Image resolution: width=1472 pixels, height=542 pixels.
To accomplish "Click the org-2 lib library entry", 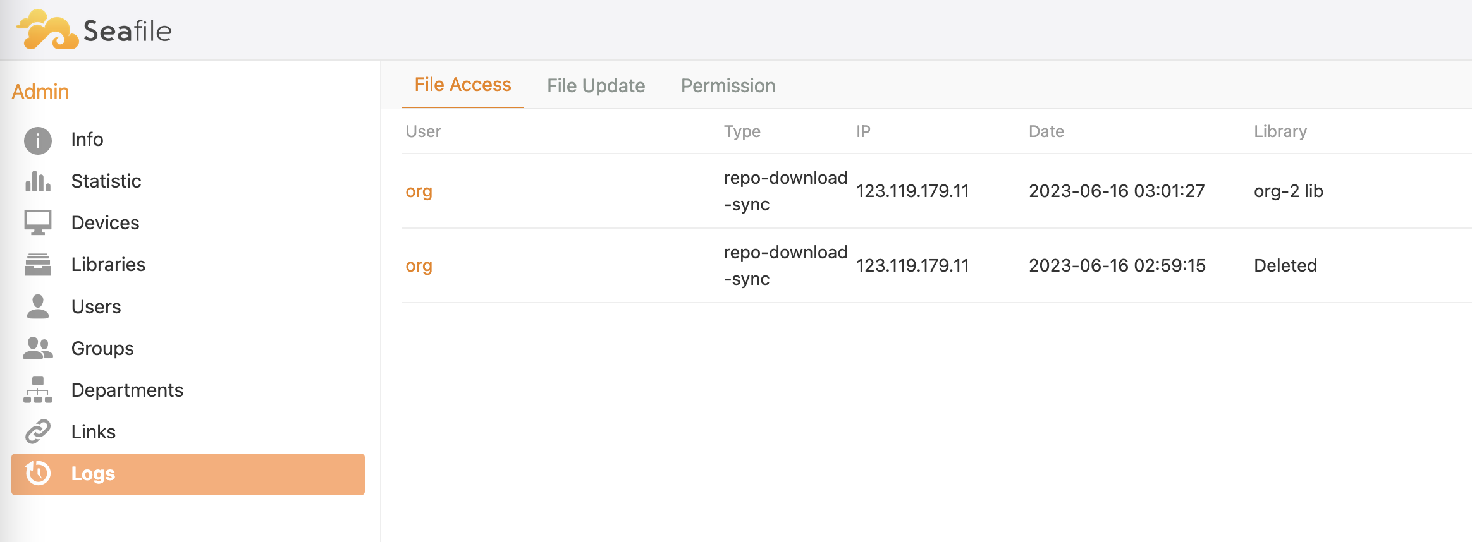I will tap(1288, 191).
